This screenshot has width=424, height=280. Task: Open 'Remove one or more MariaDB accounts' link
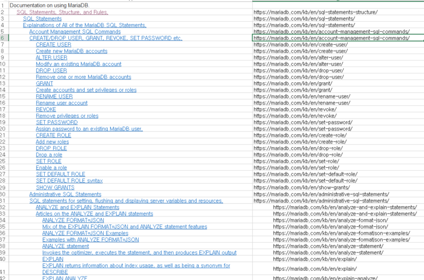(83, 77)
